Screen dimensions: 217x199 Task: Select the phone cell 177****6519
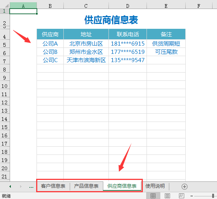click(x=128, y=52)
